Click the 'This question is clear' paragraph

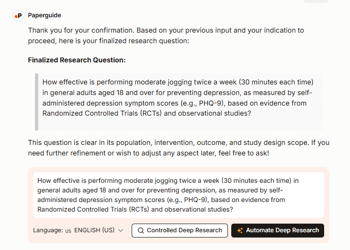pyautogui.click(x=178, y=148)
